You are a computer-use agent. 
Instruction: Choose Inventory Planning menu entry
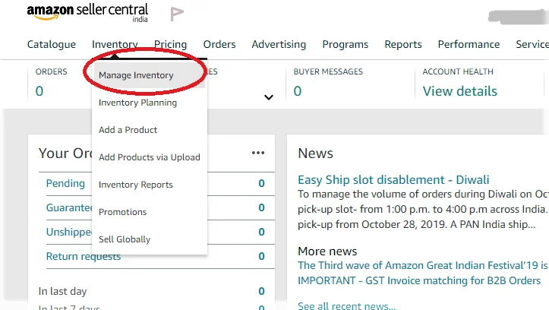click(137, 103)
